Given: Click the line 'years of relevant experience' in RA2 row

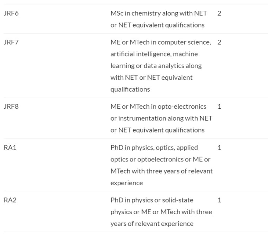Looking at the screenshot, I should (x=152, y=224).
